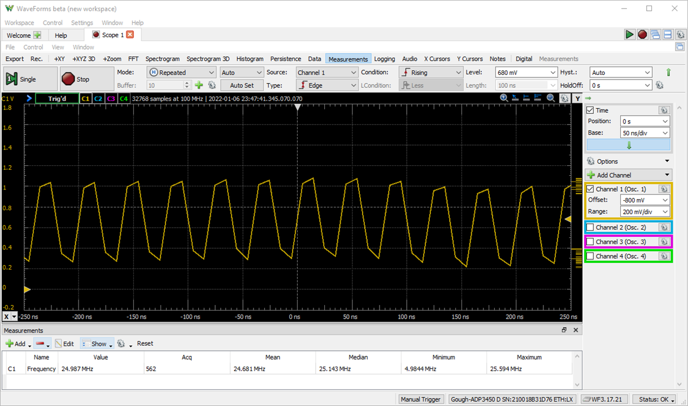Click the Manual Trigger button
This screenshot has height=406, width=688.
click(421, 399)
